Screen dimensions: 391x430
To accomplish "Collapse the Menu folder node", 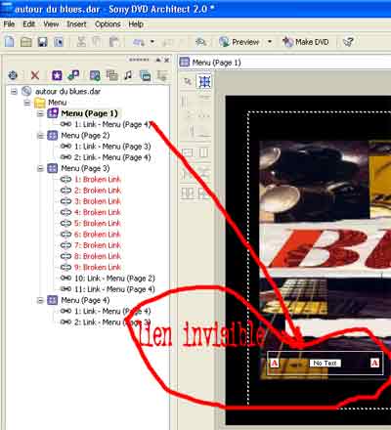I will tap(27, 103).
